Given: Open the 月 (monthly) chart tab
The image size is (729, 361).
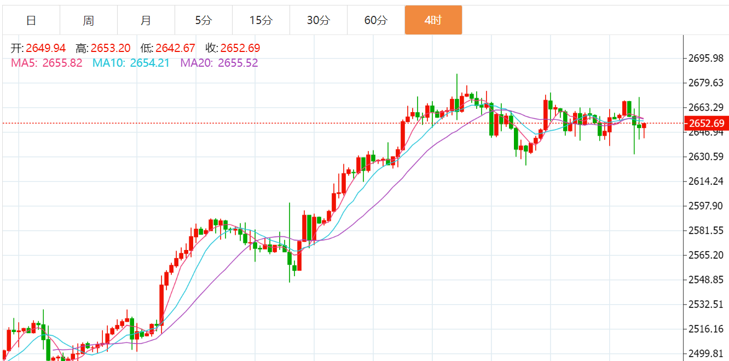Looking at the screenshot, I should (146, 21).
